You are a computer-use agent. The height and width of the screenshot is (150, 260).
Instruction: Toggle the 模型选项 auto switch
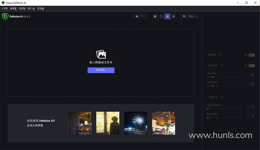point(251,66)
